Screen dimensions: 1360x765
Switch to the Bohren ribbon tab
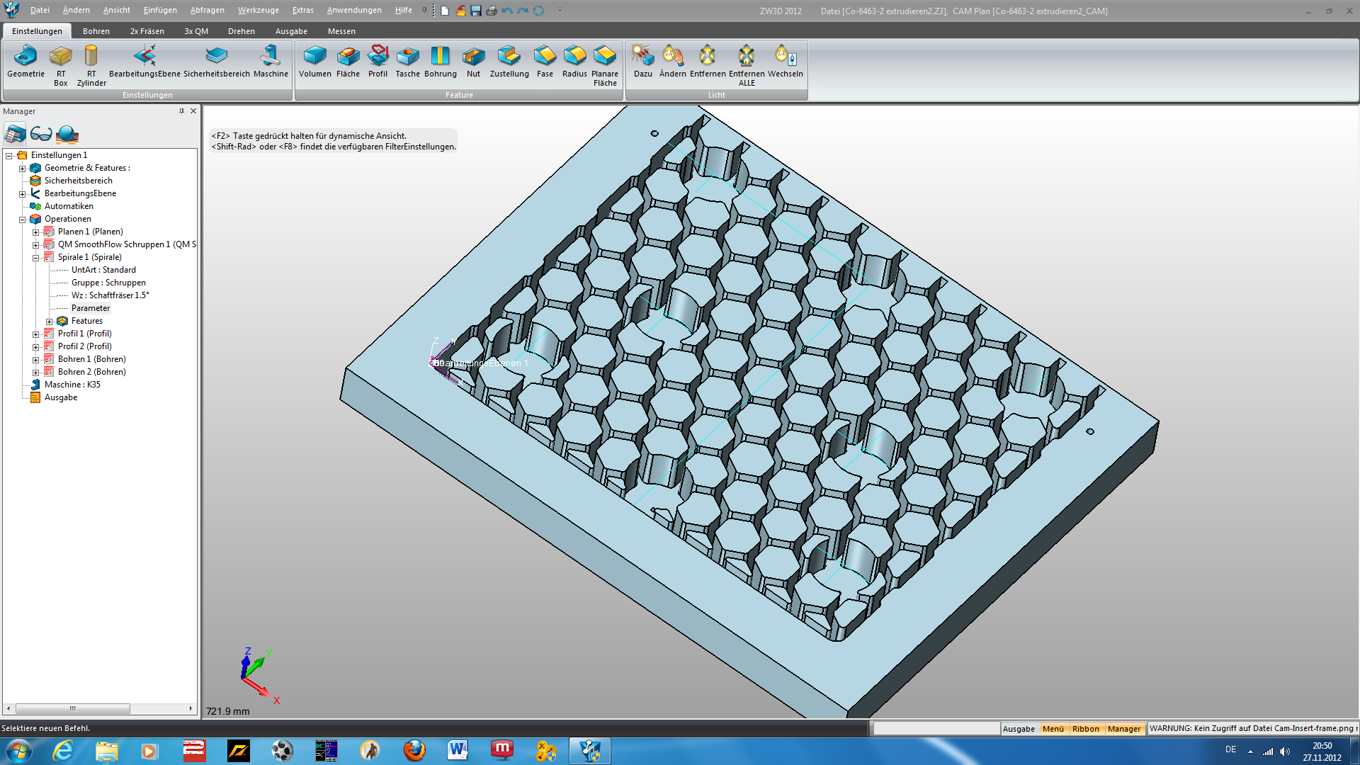tap(96, 31)
